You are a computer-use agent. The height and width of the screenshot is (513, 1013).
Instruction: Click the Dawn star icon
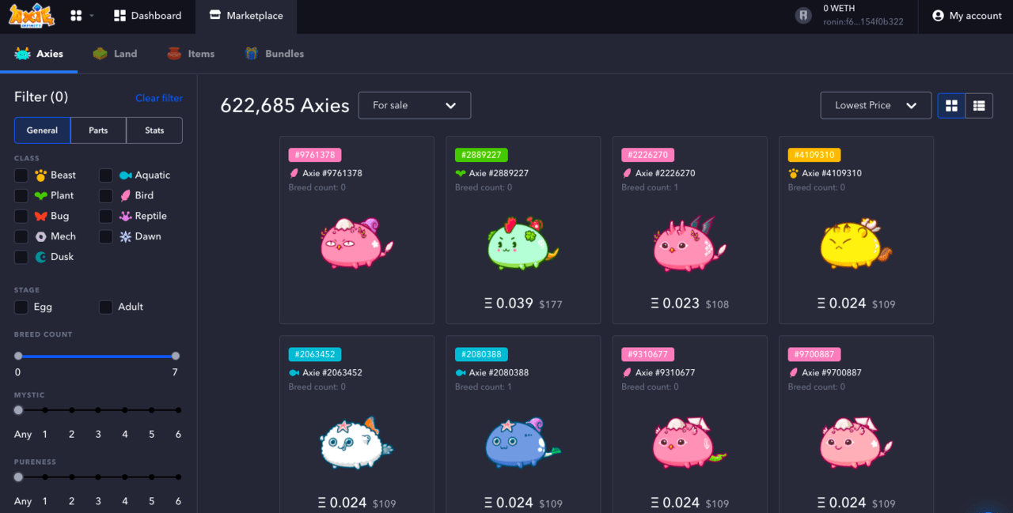click(x=125, y=237)
